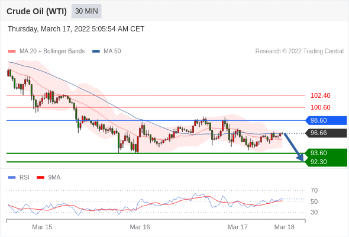Click the 102.40 resistance level label
Viewport: 349px width, 237px height.
point(320,95)
